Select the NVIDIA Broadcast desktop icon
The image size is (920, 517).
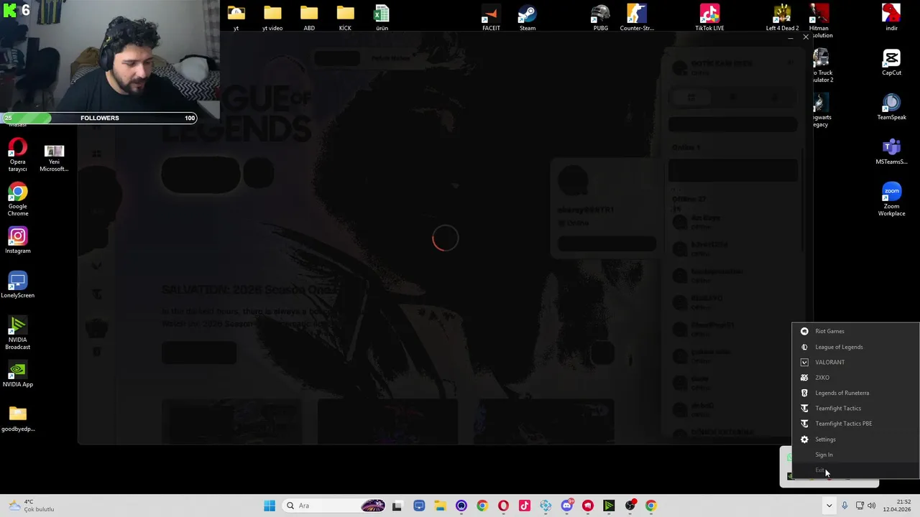coord(18,333)
